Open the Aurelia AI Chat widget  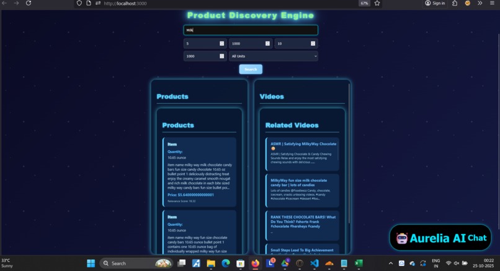pyautogui.click(x=440, y=238)
